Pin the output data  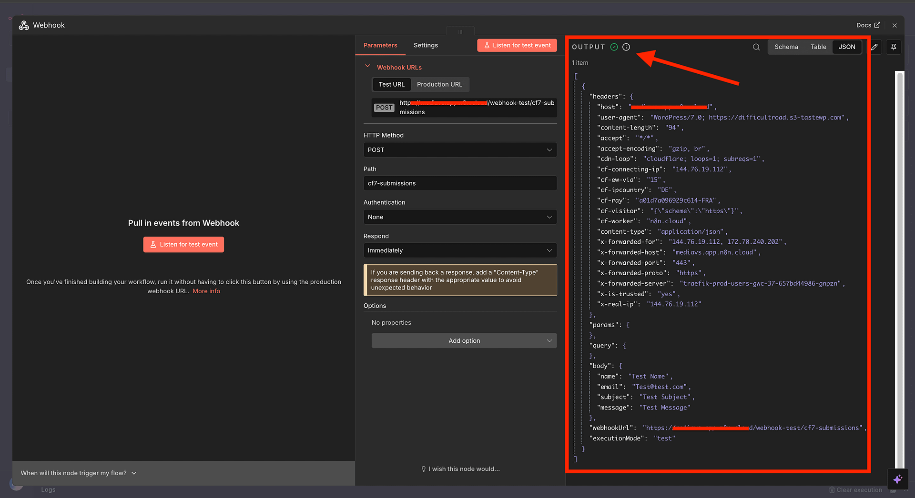894,47
